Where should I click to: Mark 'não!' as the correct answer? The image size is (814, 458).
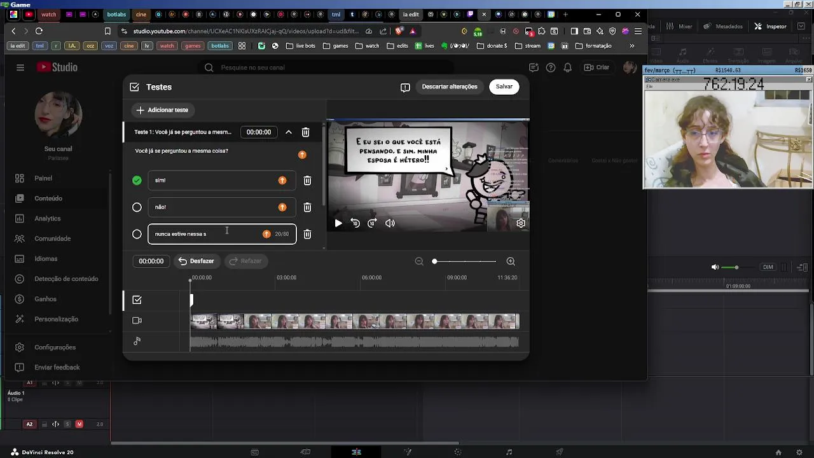(137, 207)
